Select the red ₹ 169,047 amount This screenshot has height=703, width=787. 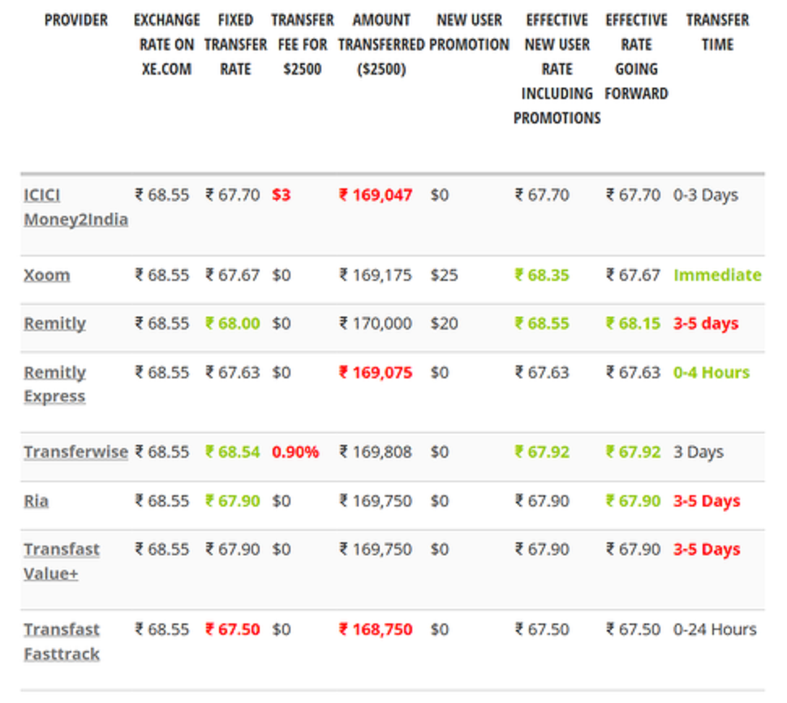376,195
